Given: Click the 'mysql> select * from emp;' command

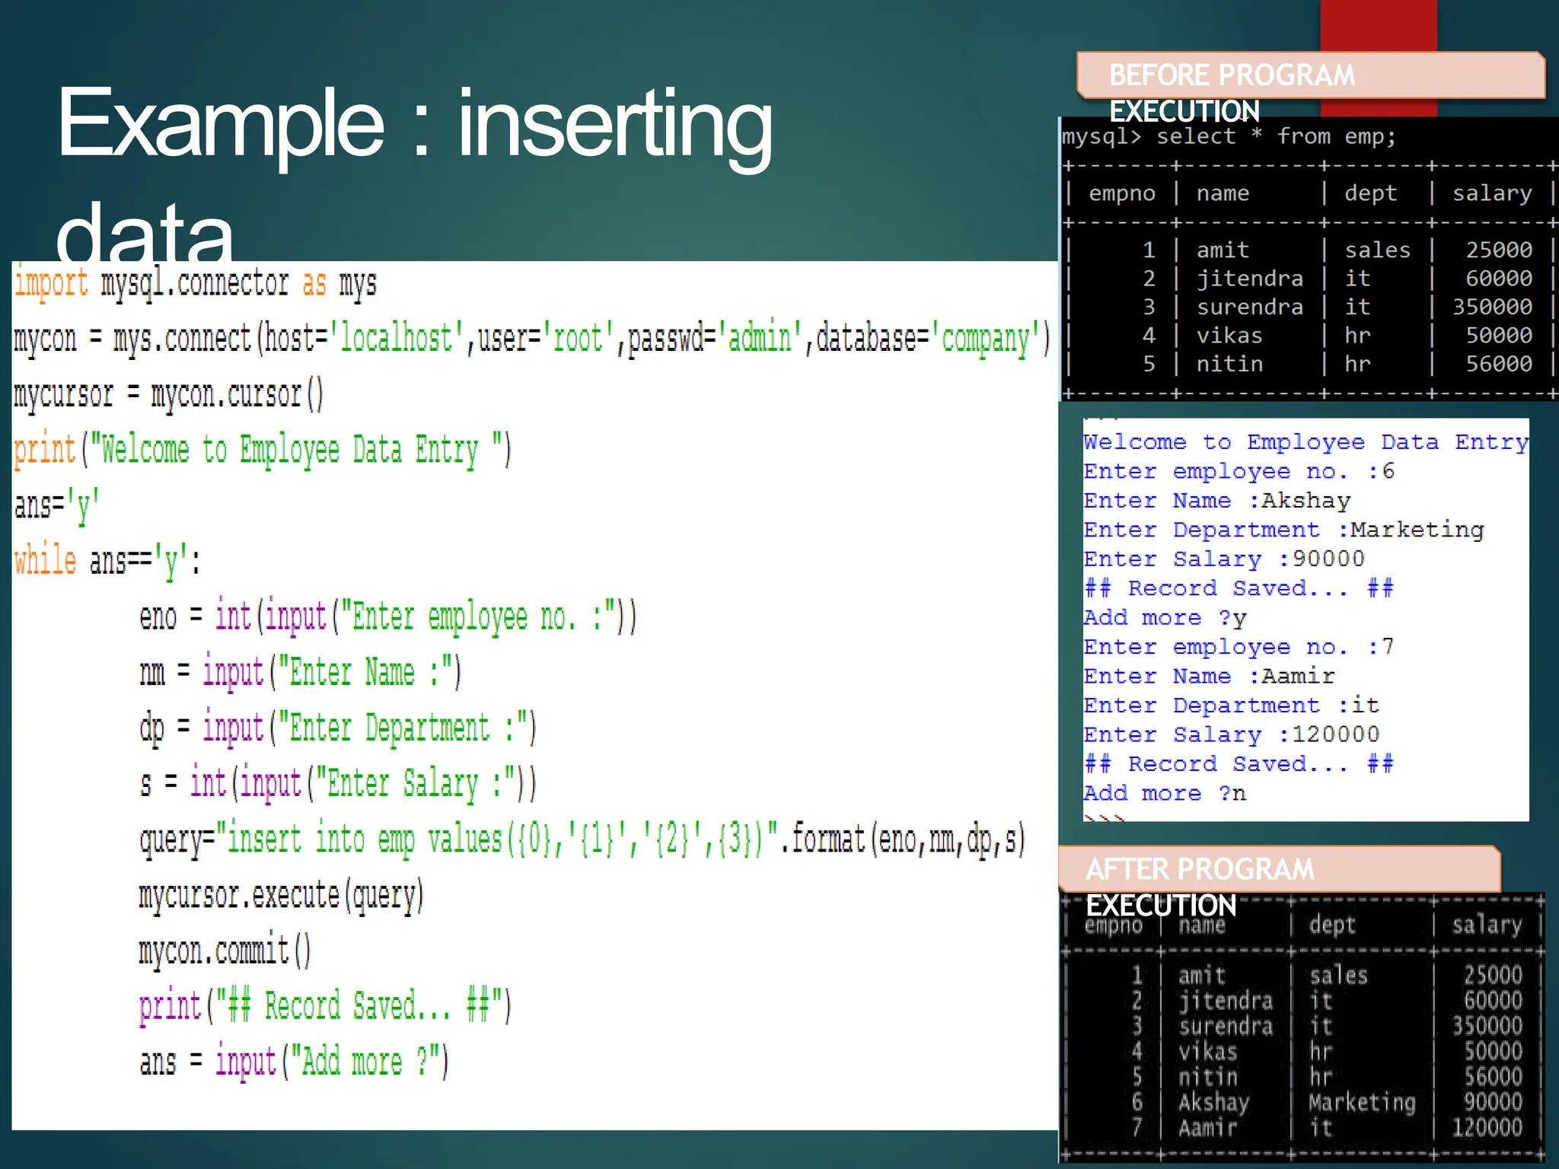Looking at the screenshot, I should [1229, 137].
